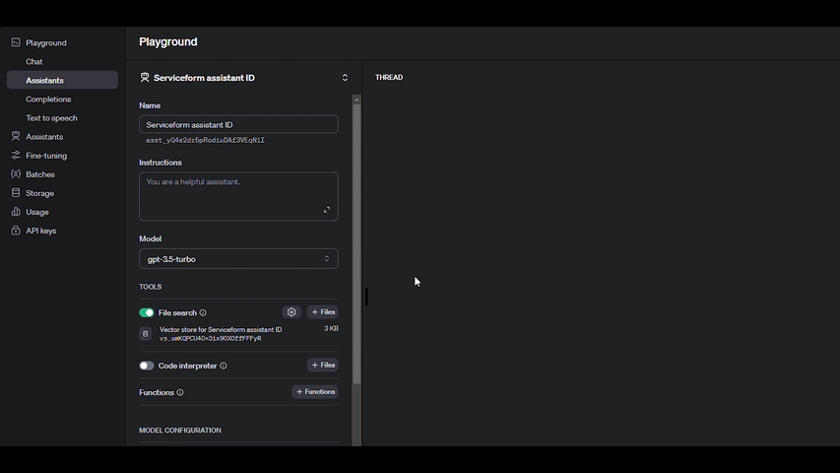
Task: Open File search settings gear icon
Action: (291, 312)
